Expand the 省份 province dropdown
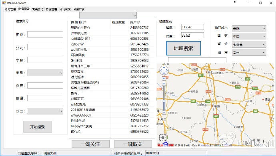 click(249, 45)
